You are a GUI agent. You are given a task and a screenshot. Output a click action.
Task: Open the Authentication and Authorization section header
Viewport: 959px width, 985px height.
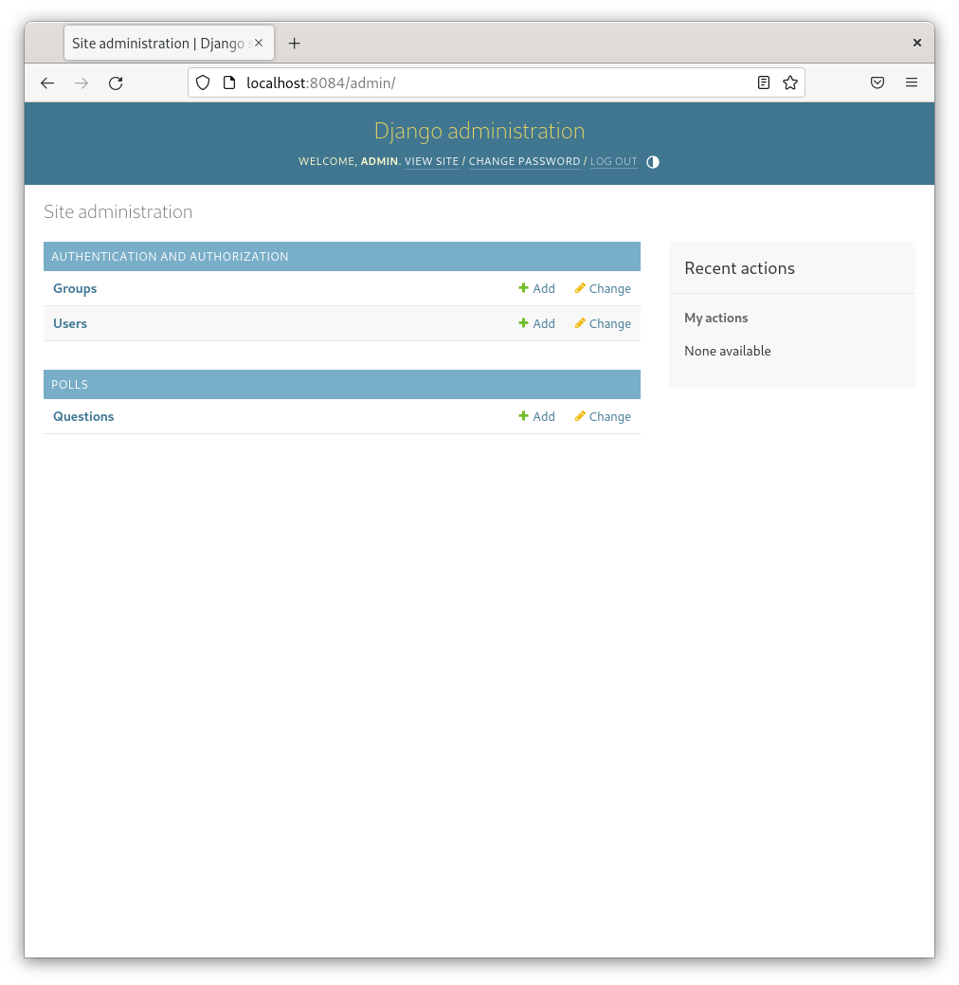pyautogui.click(x=170, y=257)
